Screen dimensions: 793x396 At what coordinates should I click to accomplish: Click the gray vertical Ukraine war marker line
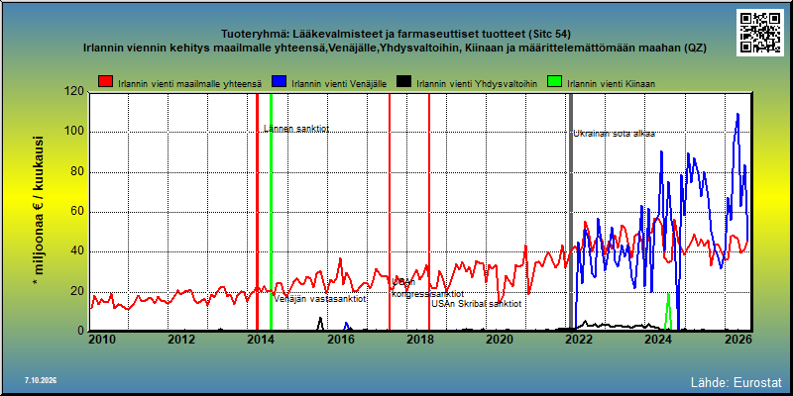(x=571, y=212)
